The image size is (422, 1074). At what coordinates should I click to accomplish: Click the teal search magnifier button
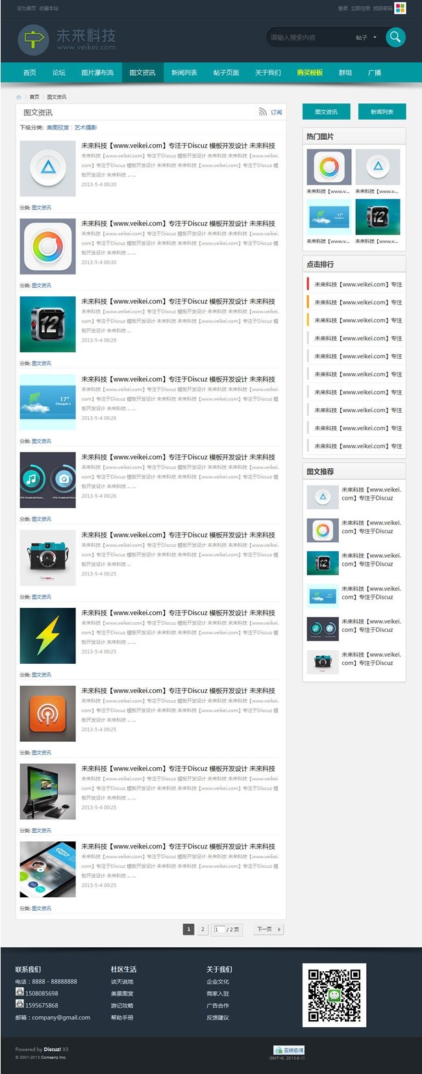click(x=395, y=37)
